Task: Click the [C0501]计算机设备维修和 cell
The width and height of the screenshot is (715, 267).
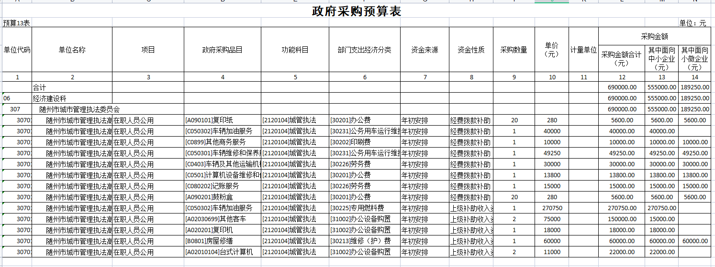Action: tap(223, 175)
